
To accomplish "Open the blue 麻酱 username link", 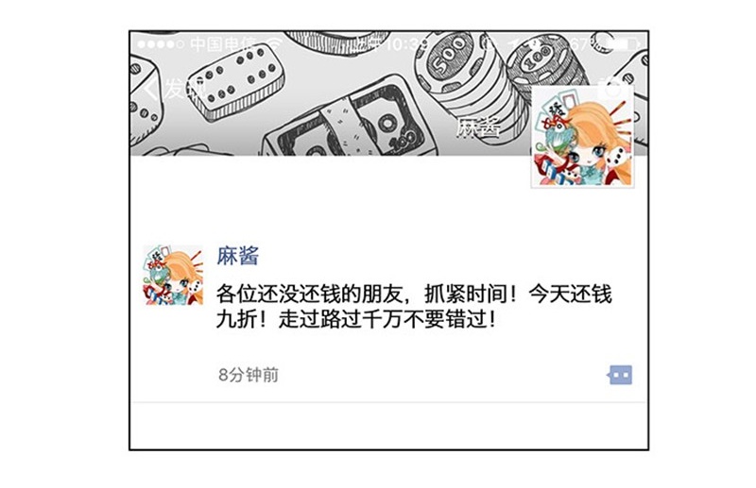I will pyautogui.click(x=238, y=255).
